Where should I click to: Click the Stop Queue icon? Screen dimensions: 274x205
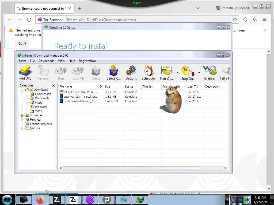[188, 73]
